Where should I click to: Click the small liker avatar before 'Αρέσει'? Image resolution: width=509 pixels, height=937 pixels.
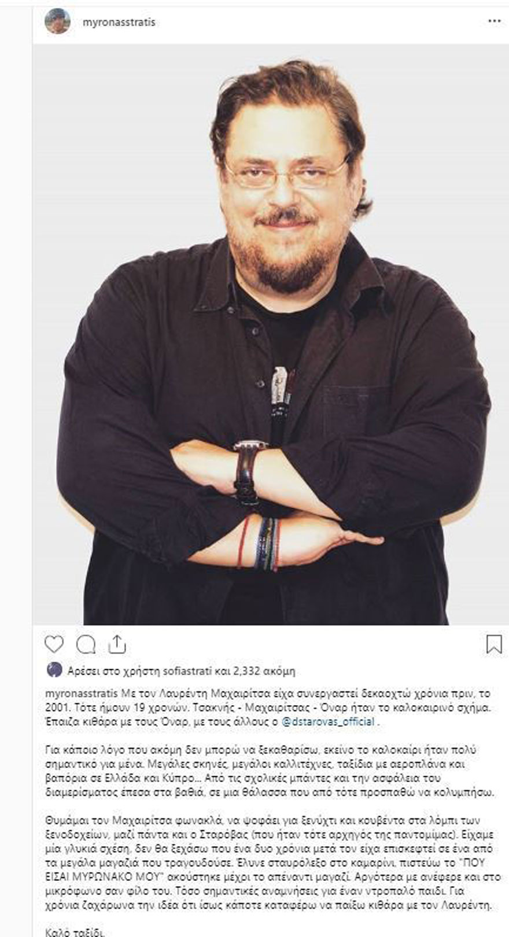click(54, 670)
